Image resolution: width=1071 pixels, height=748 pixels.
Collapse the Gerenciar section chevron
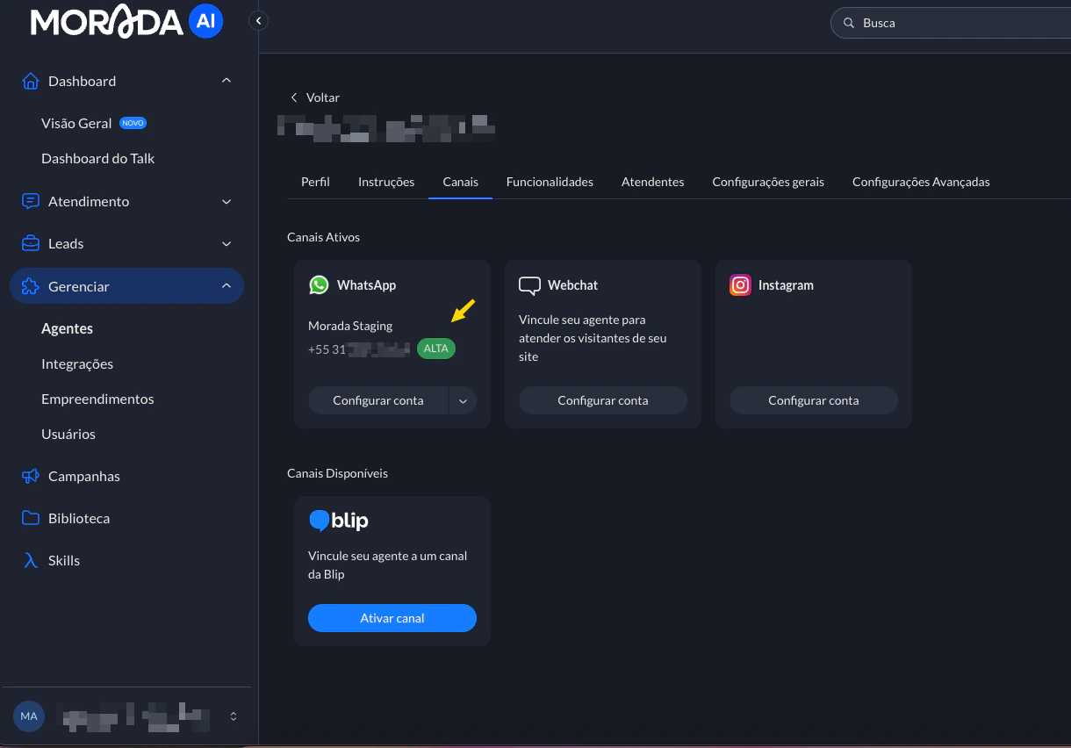(226, 286)
